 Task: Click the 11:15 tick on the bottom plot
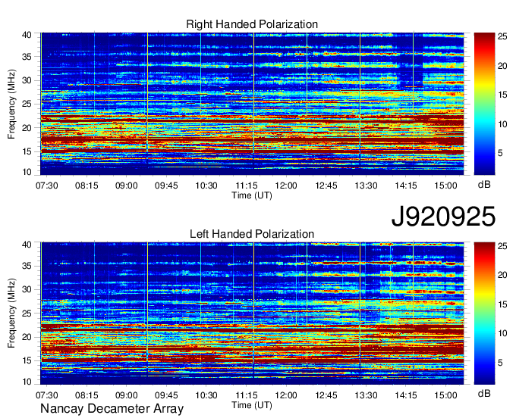pos(246,395)
